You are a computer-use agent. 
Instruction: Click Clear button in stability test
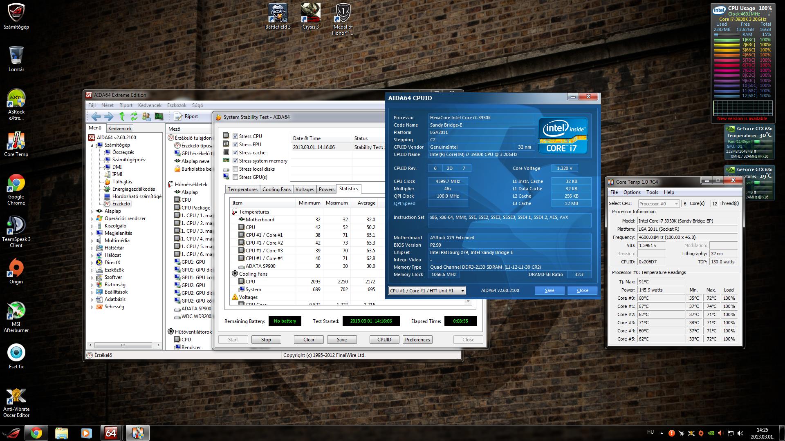pos(309,340)
